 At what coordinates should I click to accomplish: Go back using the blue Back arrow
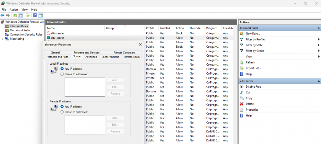[3, 15]
